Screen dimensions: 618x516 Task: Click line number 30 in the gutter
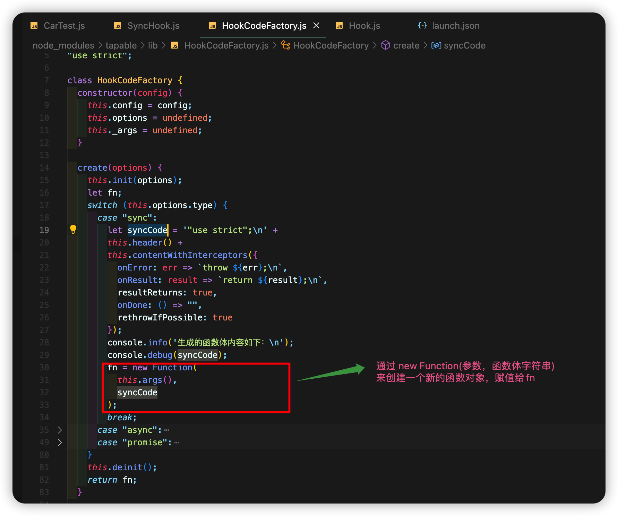point(44,368)
